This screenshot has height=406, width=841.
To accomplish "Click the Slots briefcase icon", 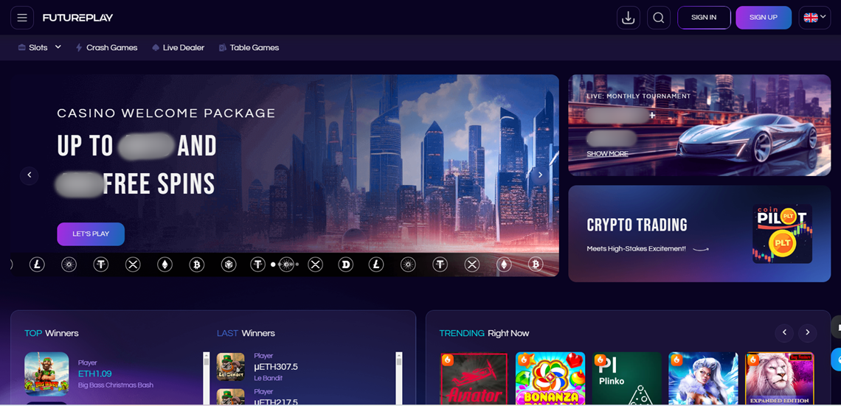I will point(22,48).
